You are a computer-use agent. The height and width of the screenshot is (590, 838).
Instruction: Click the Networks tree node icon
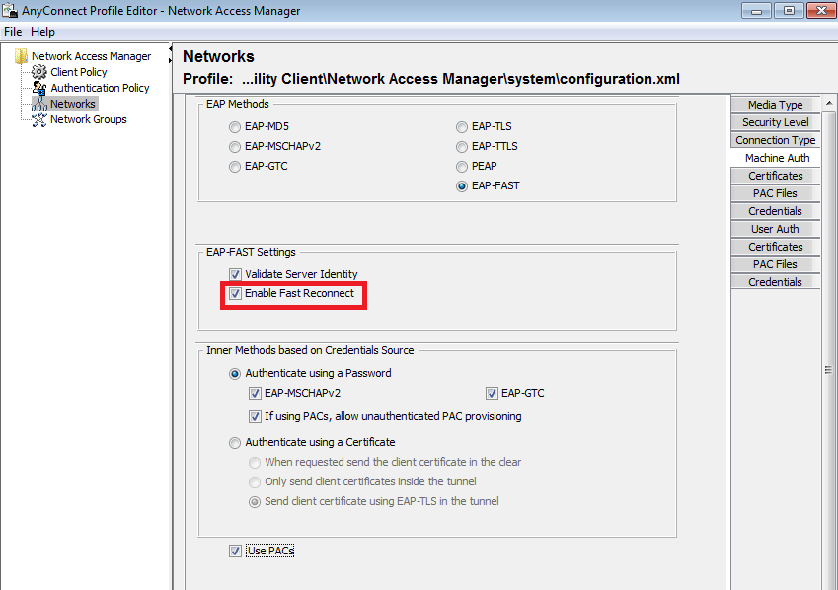pos(39,104)
